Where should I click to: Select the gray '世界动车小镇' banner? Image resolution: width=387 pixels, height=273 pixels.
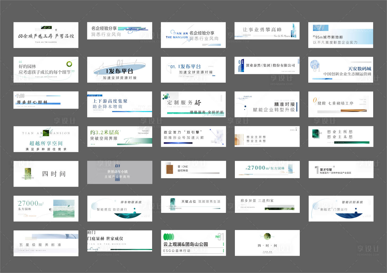120,172
